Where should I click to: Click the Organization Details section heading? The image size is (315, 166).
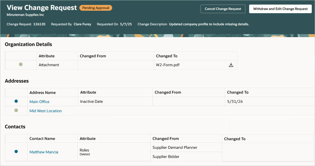pos(28,44)
